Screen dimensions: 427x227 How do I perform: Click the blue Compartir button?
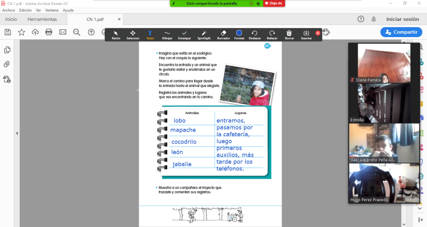[401, 32]
